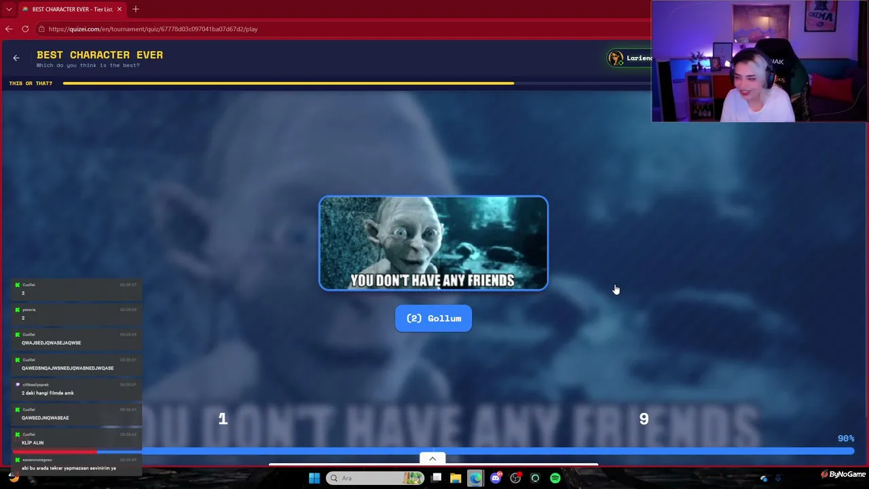Reload the page with the refresh icon
This screenshot has width=869, height=489.
click(25, 29)
